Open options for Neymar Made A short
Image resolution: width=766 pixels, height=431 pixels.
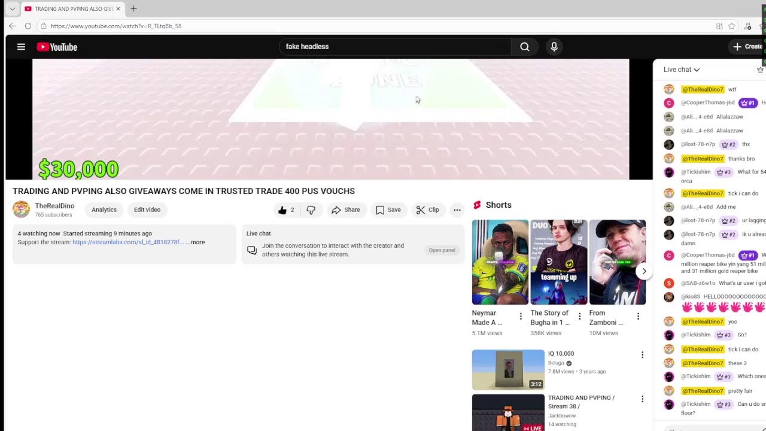[x=521, y=316]
